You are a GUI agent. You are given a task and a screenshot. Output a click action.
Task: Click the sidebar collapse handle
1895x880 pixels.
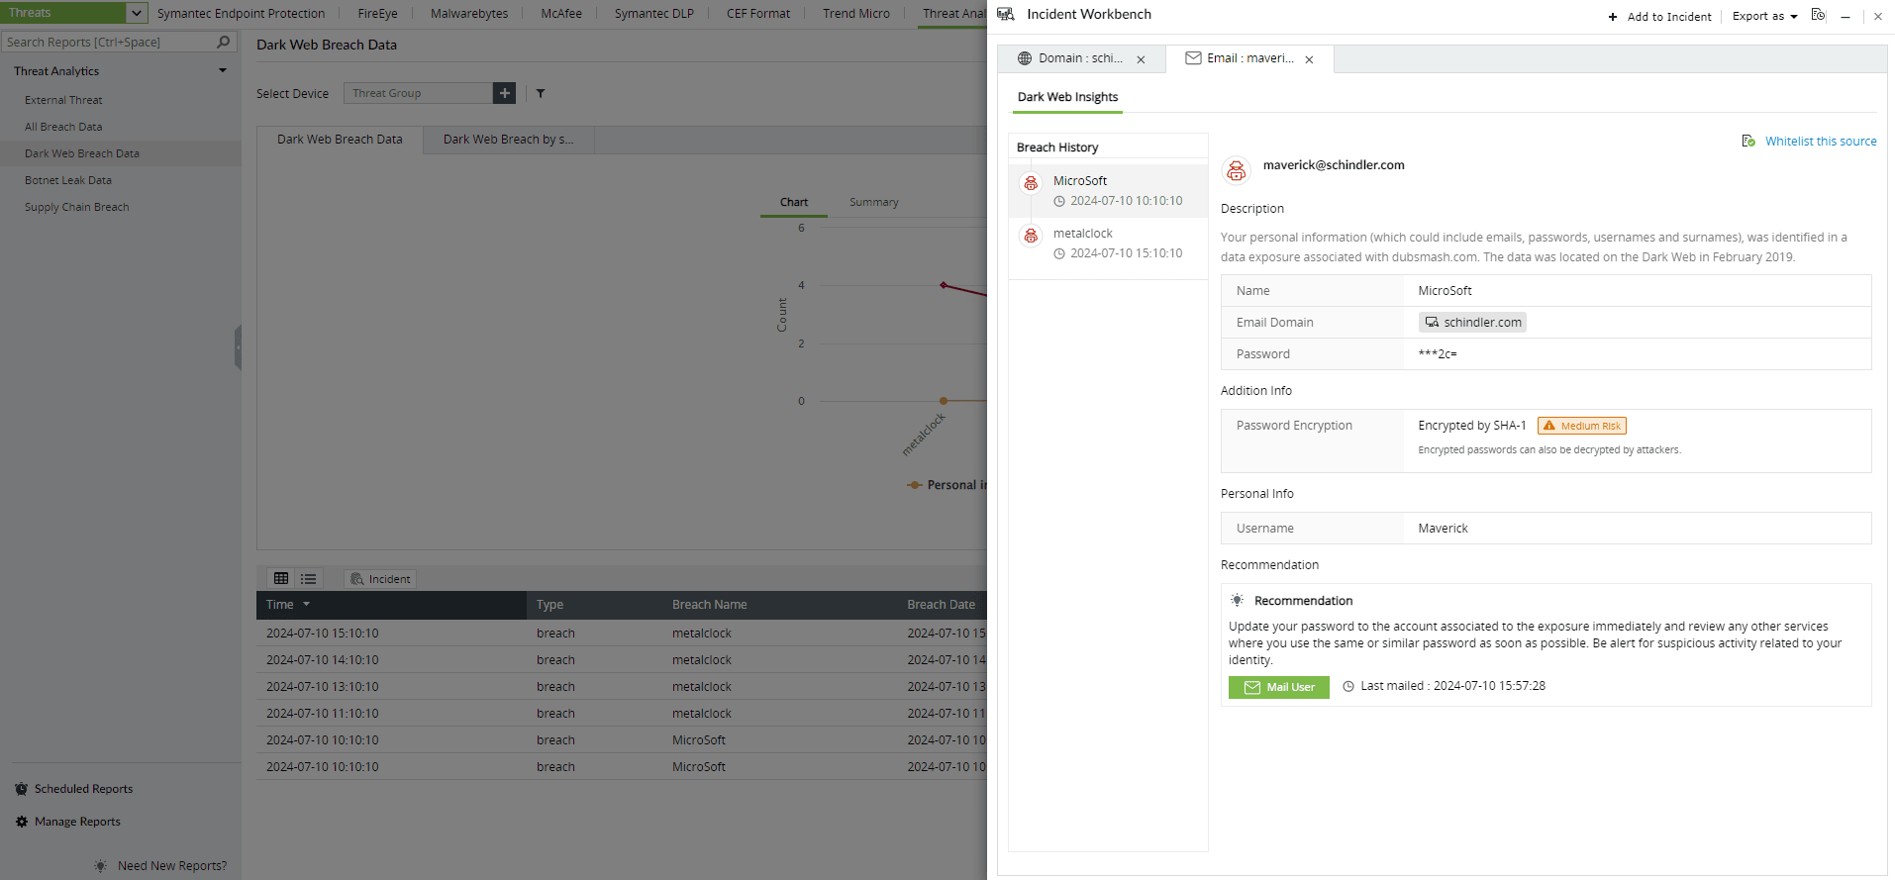coord(238,347)
